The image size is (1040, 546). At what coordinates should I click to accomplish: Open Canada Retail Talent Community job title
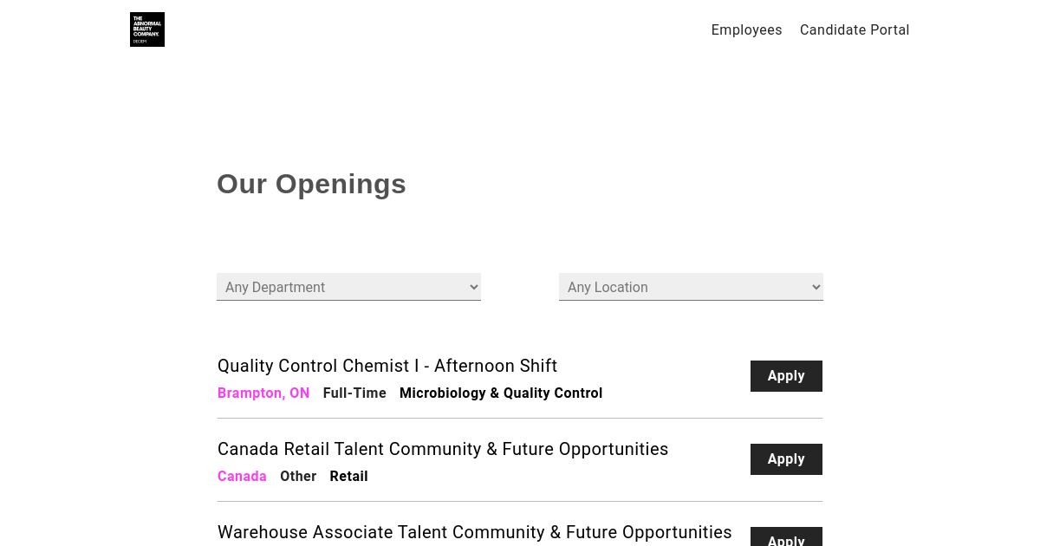pyautogui.click(x=443, y=449)
